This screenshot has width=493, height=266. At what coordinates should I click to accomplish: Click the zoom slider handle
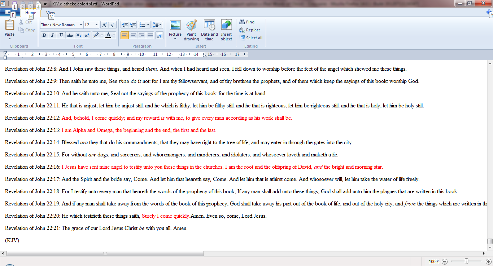(467, 261)
